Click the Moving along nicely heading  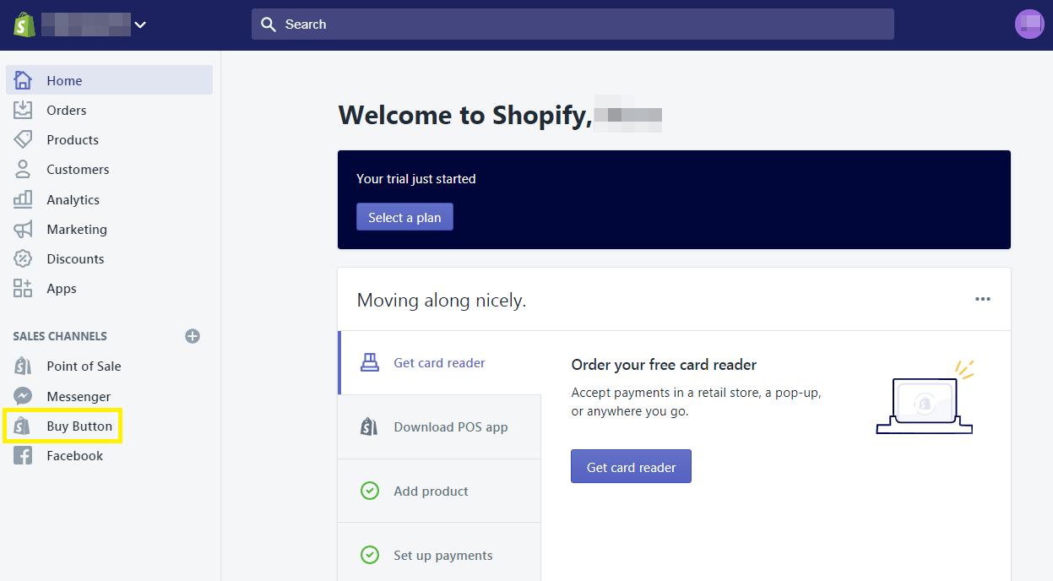442,300
